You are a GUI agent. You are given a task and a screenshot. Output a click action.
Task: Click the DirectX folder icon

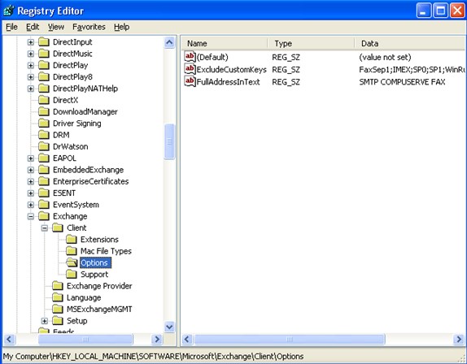(44, 100)
